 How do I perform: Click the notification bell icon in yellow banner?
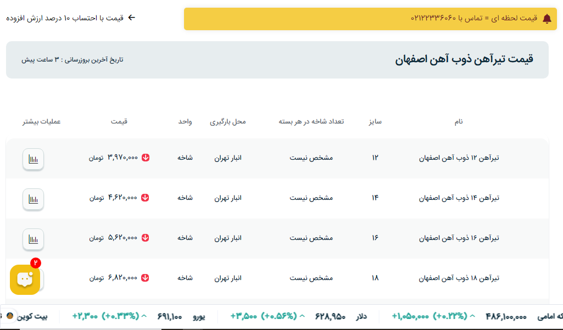547,19
